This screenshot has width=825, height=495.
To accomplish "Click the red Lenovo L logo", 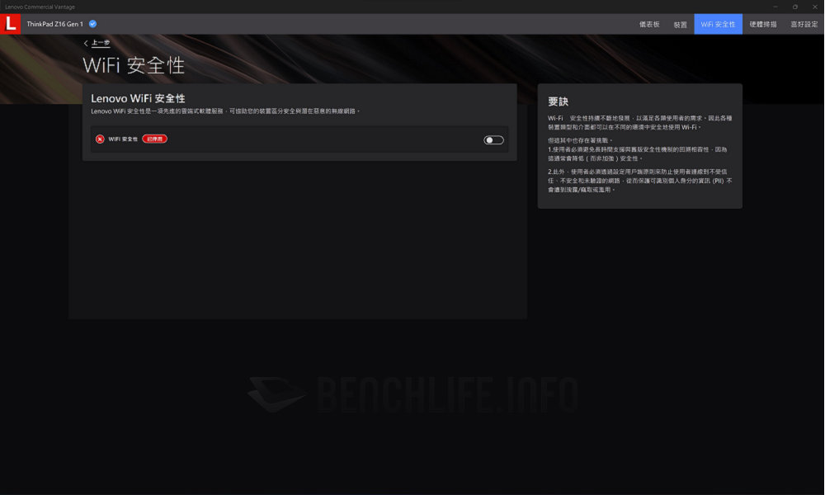I will 11,24.
